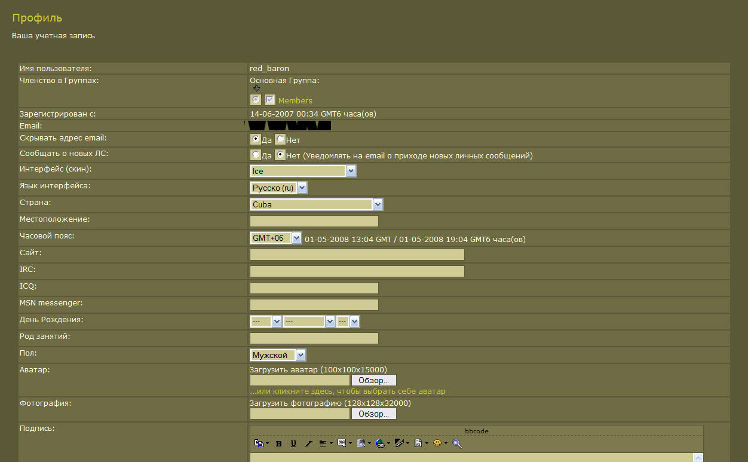This screenshot has height=462, width=748.
Task: Toggle the Members group checkbox
Action: pos(270,100)
